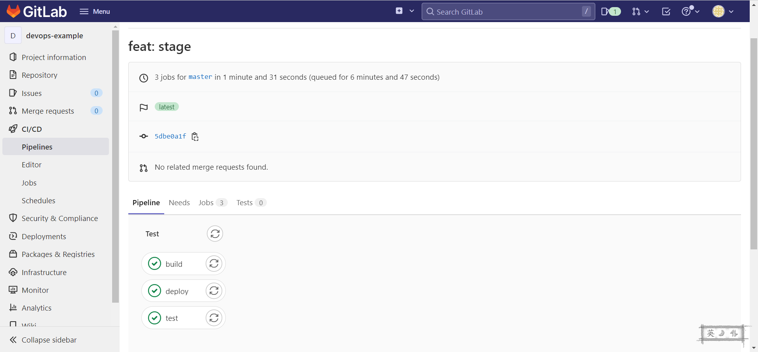Expand the create new dropdown arrow
Image resolution: width=758 pixels, height=352 pixels.
[x=412, y=11]
